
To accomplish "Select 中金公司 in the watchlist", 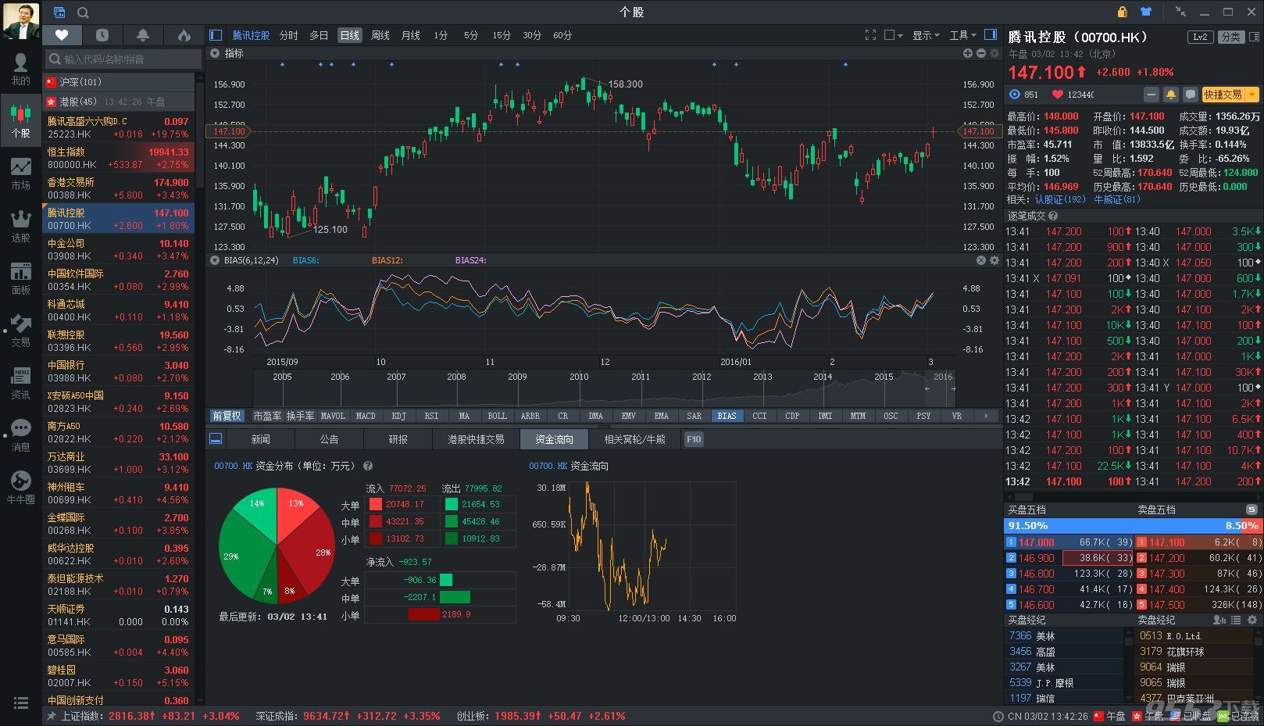I will pyautogui.click(x=119, y=249).
